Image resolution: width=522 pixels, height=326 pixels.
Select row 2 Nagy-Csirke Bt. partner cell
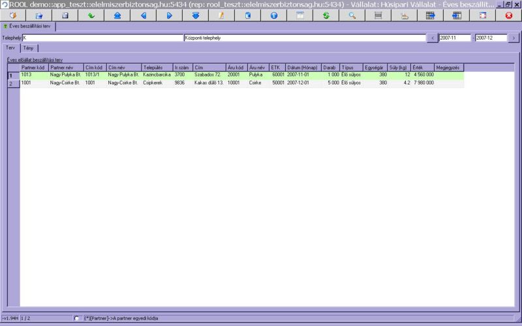65,83
